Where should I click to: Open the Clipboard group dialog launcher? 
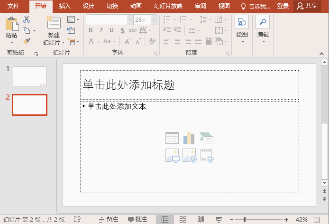click(36, 54)
